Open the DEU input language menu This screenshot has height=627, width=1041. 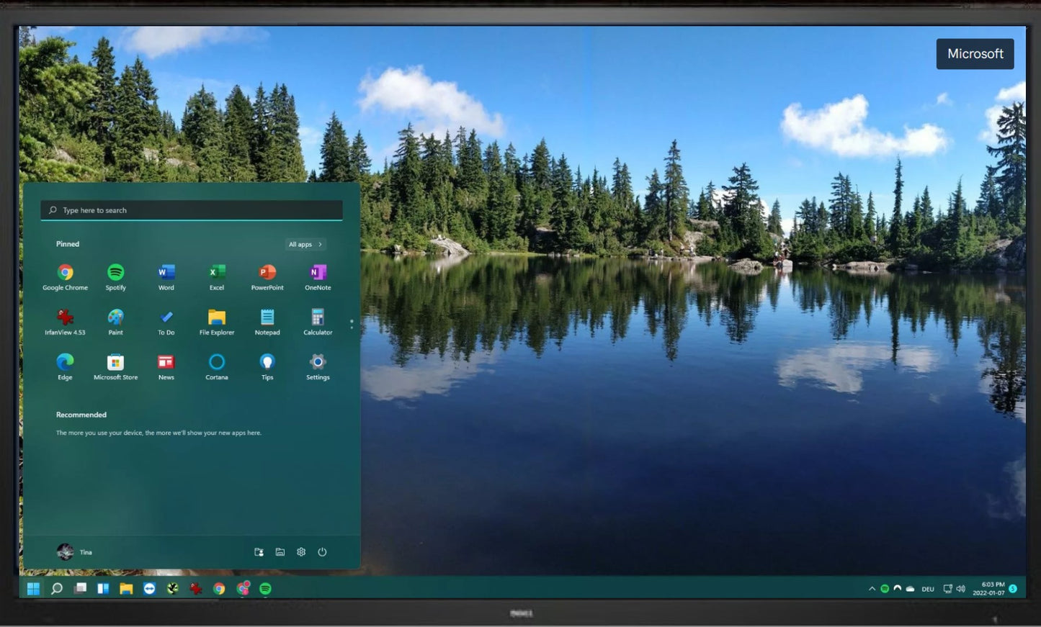(x=928, y=589)
